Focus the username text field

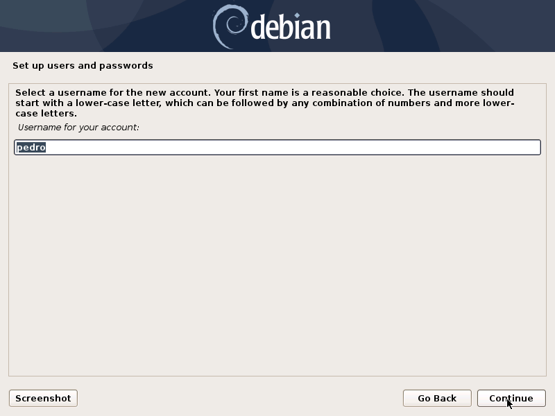tap(277, 147)
